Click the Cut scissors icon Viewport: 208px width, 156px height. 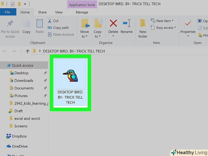(50, 21)
